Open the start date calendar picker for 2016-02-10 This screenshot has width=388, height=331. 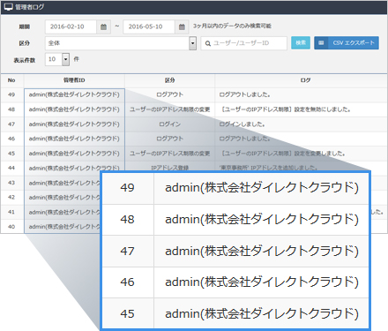(103, 26)
